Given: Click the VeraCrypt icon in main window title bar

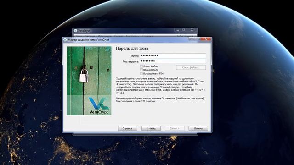Looking at the screenshot, I should click(75, 31).
